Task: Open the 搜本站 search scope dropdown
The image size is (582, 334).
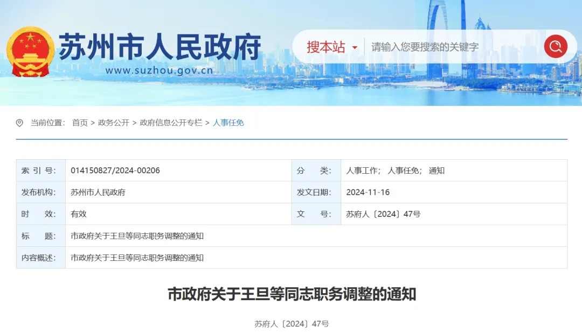Action: [x=325, y=47]
